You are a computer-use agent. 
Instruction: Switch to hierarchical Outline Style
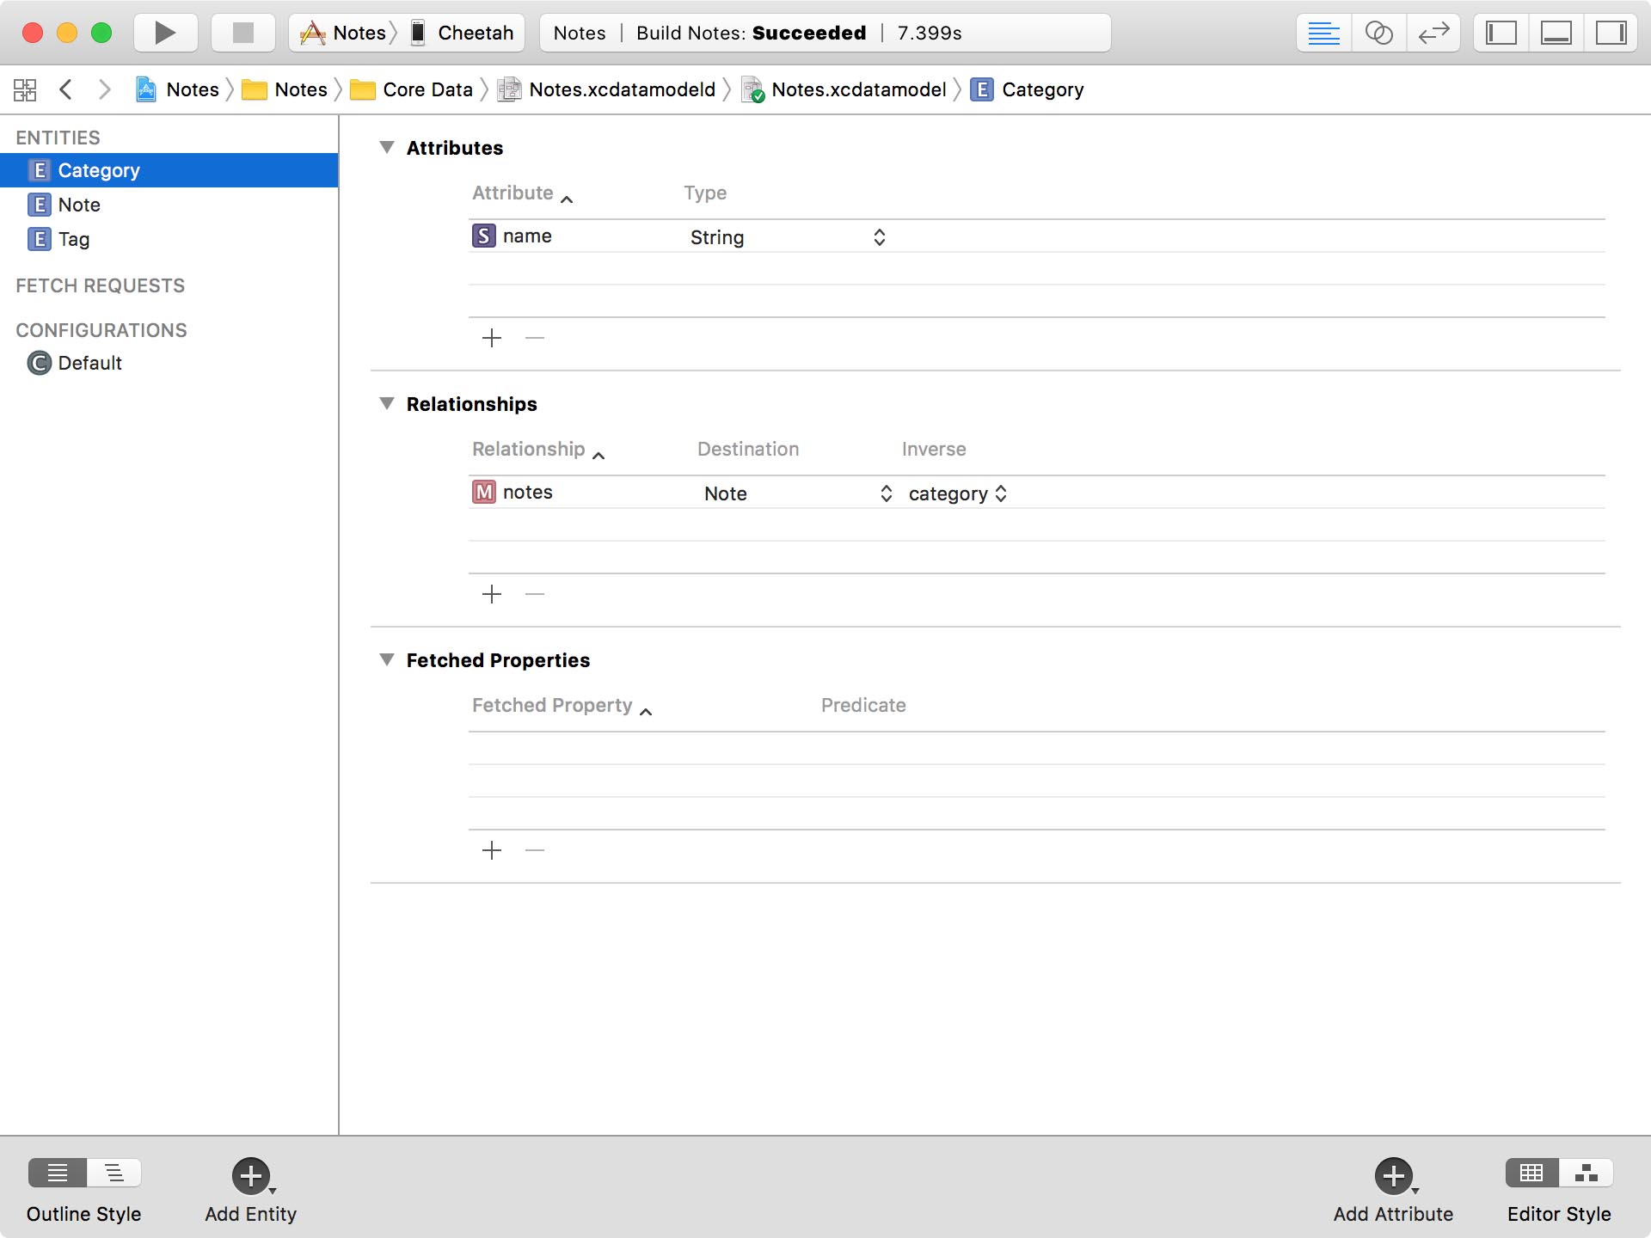113,1172
